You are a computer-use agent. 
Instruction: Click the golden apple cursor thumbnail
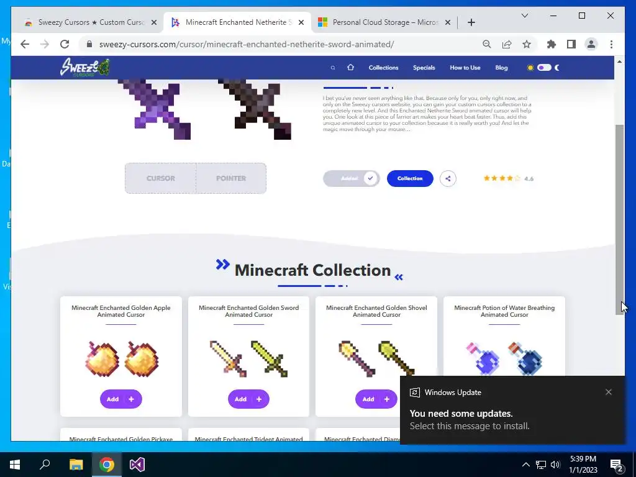click(x=122, y=360)
